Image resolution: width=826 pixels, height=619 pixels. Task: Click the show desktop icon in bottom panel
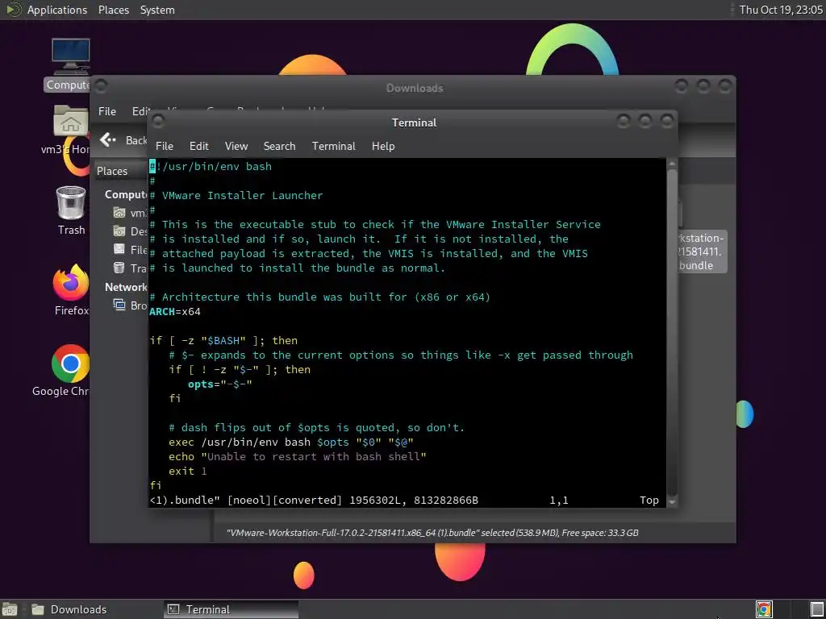tap(10, 609)
